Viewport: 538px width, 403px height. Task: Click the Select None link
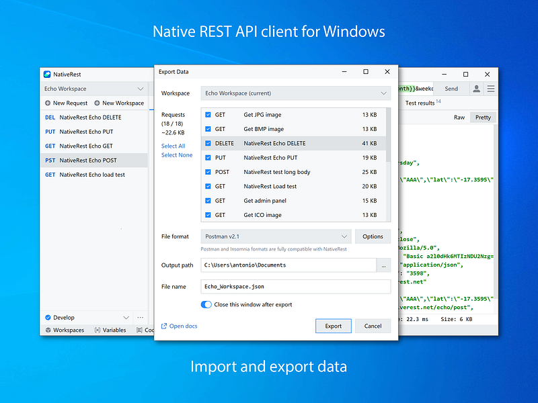(177, 155)
